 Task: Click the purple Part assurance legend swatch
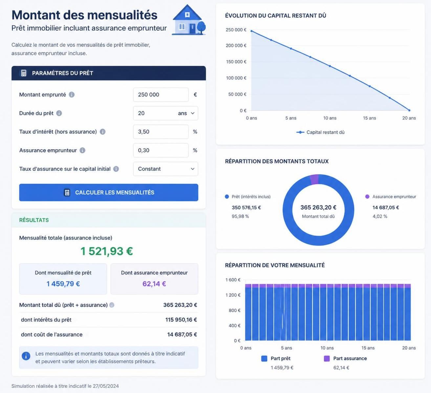pyautogui.click(x=327, y=359)
